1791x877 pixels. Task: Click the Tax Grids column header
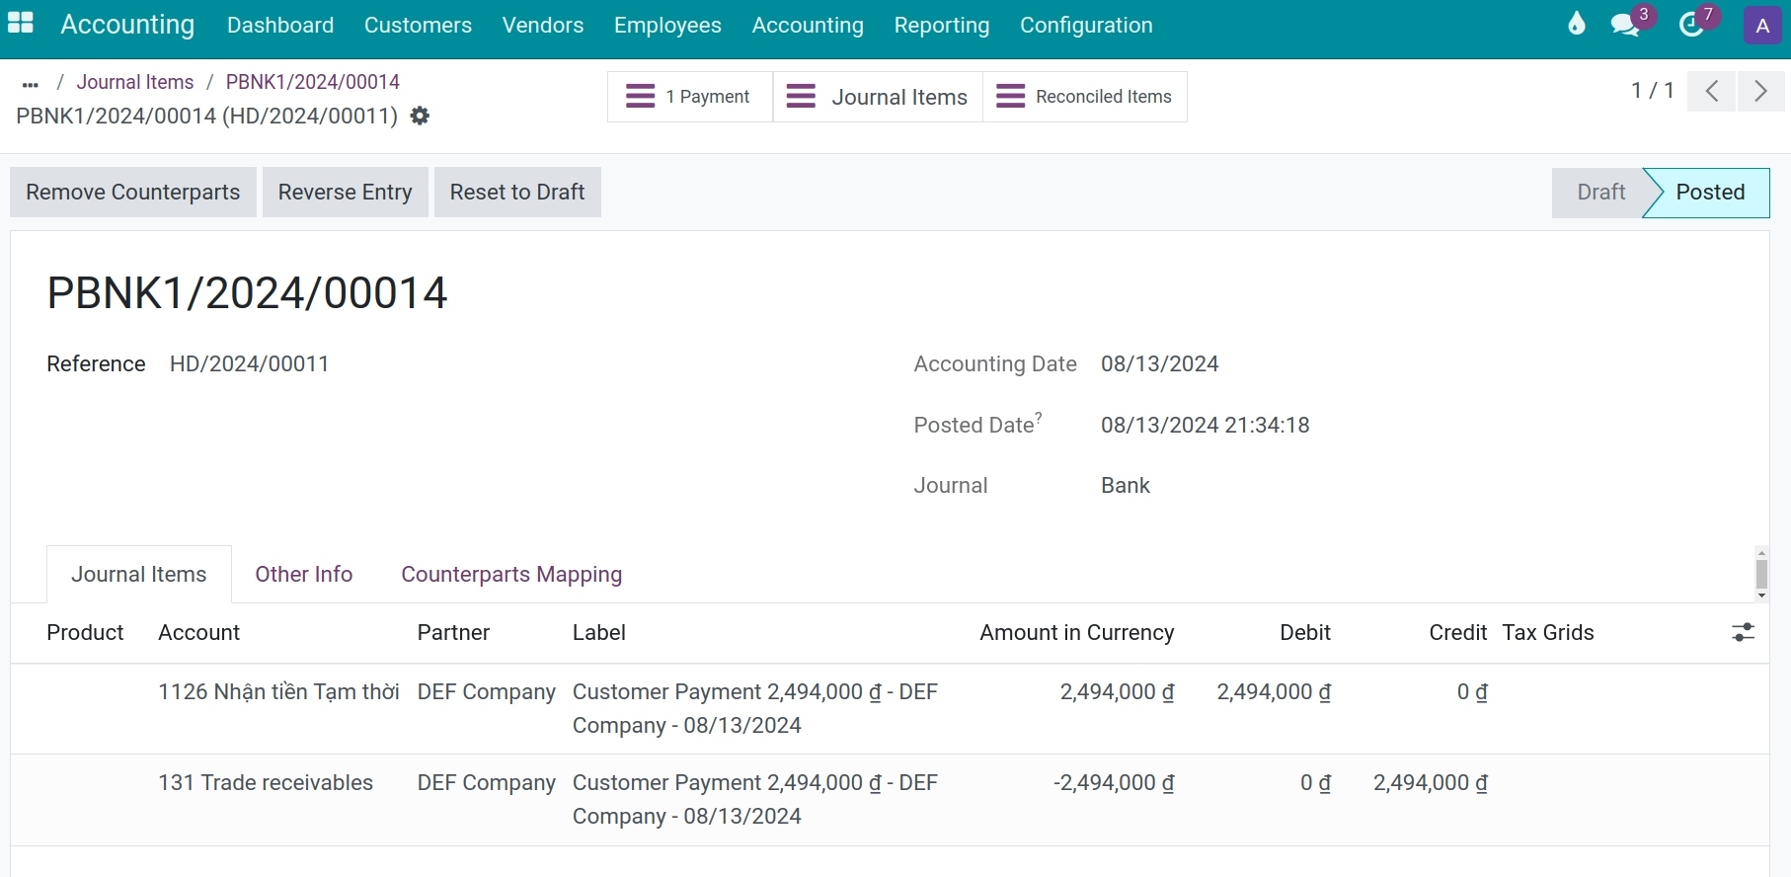coord(1548,632)
